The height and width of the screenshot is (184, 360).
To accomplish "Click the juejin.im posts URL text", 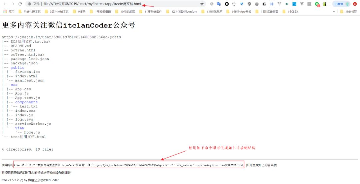I will tap(61, 37).
